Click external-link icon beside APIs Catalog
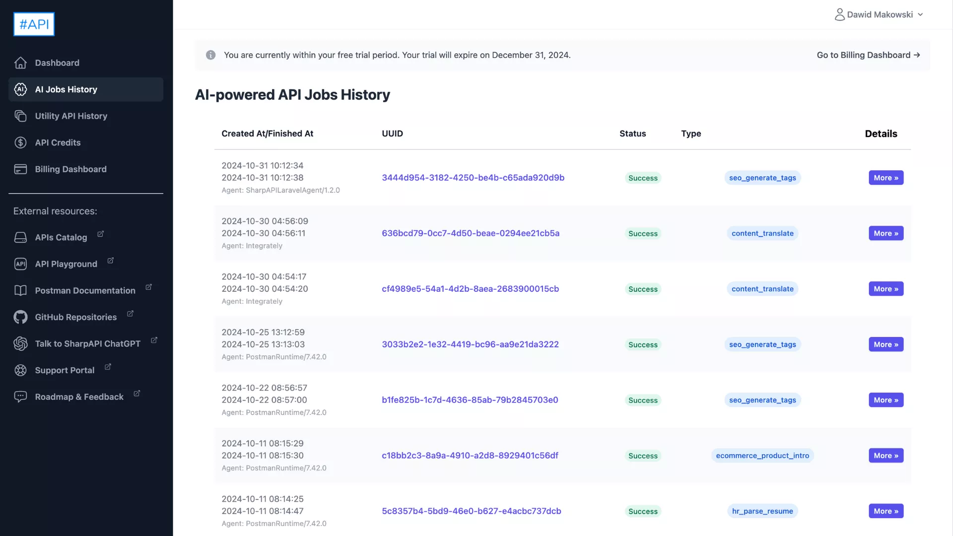Image resolution: width=953 pixels, height=536 pixels. click(101, 234)
